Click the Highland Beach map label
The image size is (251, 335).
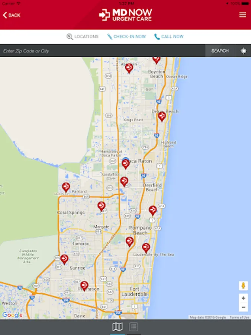click(168, 144)
